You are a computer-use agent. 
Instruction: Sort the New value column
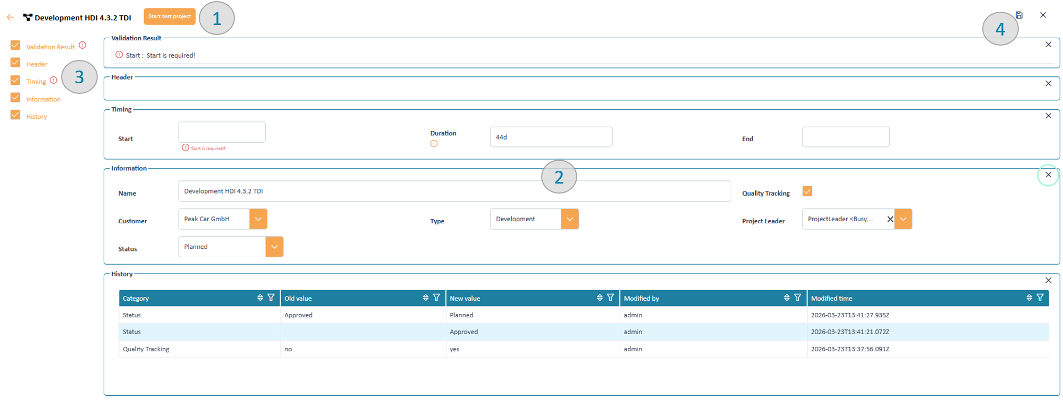[x=600, y=298]
